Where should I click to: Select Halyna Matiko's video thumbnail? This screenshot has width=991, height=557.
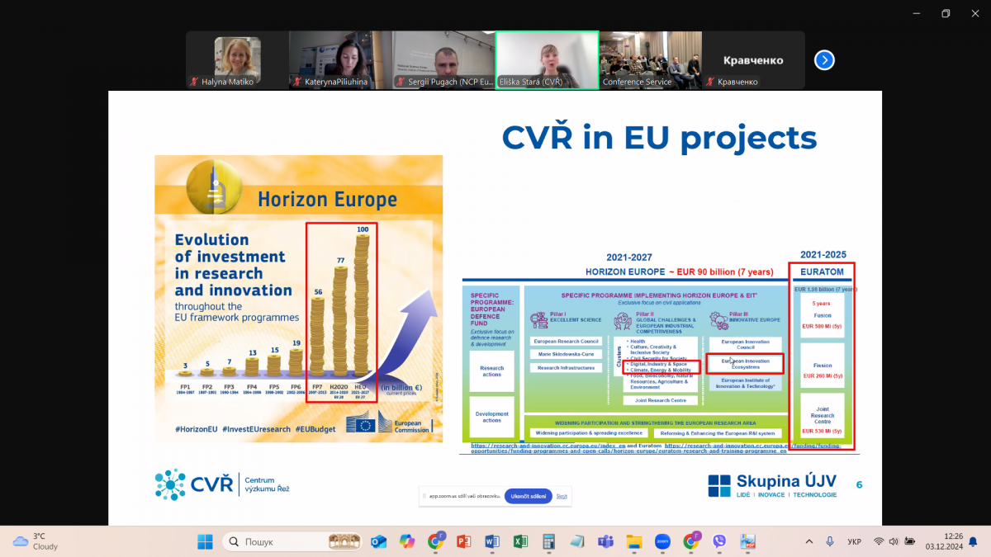237,59
